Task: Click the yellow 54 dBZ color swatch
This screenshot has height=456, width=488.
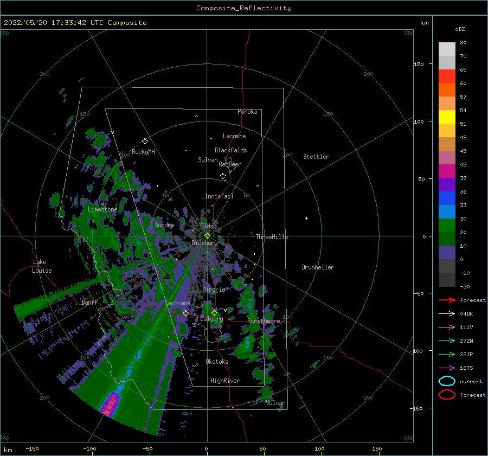Action: tap(447, 117)
